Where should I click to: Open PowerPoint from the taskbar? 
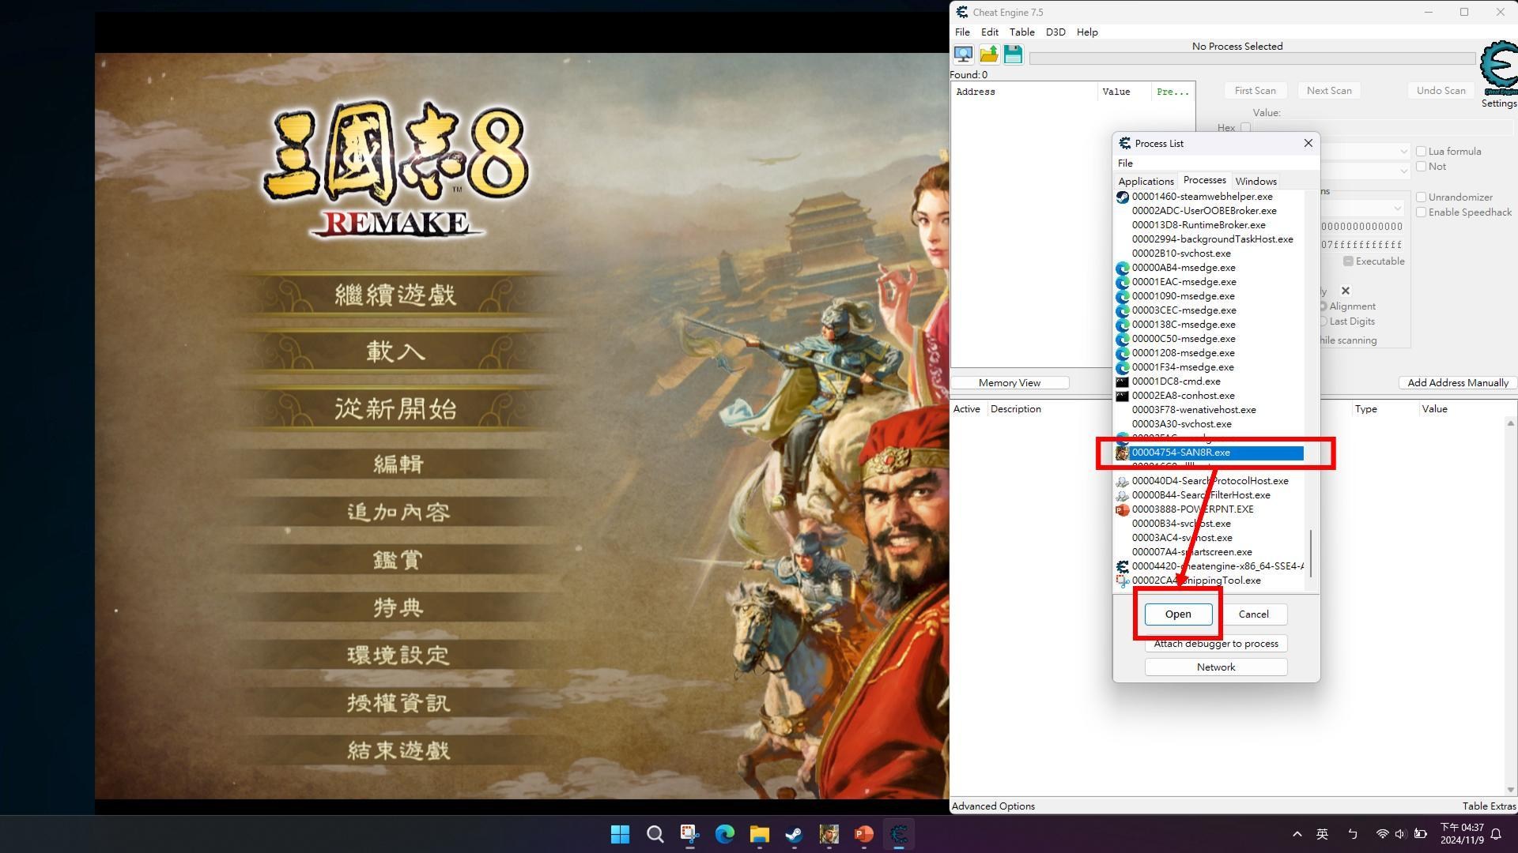point(863,834)
